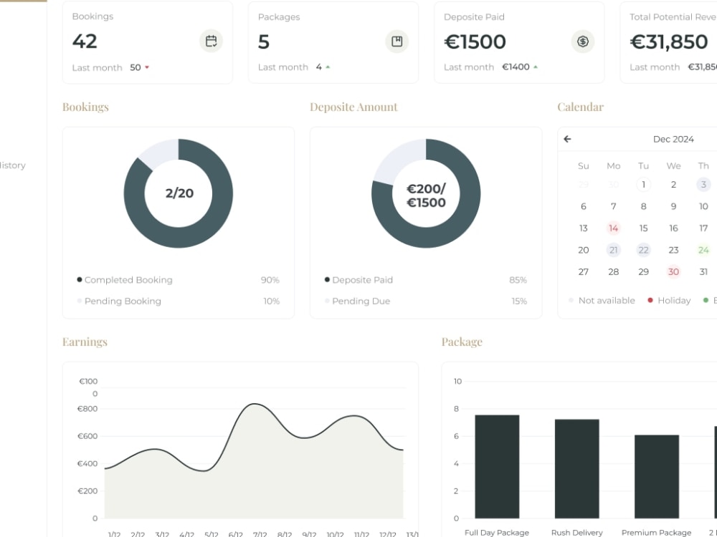Click the bookings donut chart center 2/20

click(179, 193)
